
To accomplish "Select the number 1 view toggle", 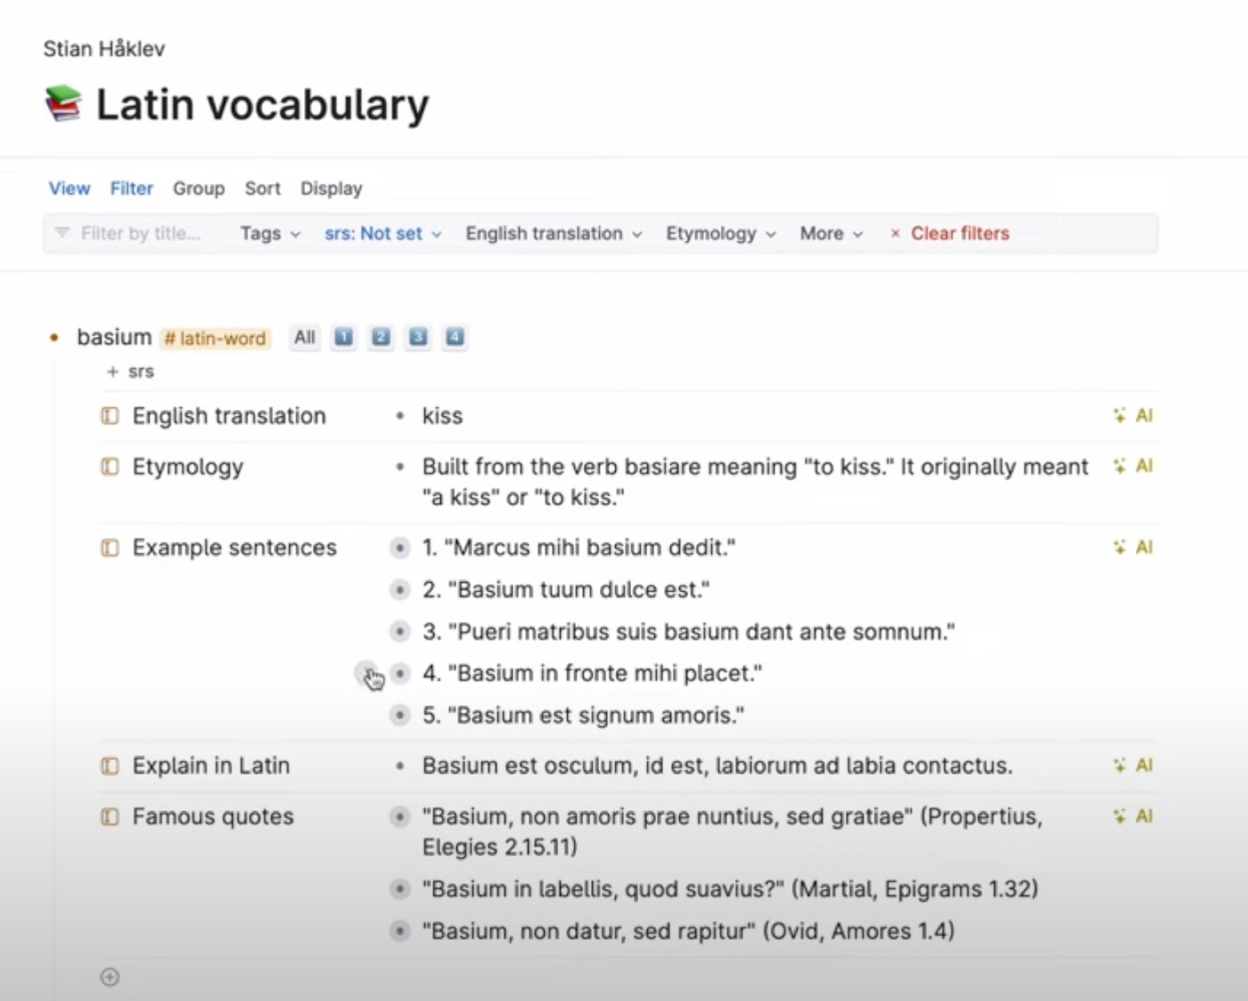I will pos(343,337).
